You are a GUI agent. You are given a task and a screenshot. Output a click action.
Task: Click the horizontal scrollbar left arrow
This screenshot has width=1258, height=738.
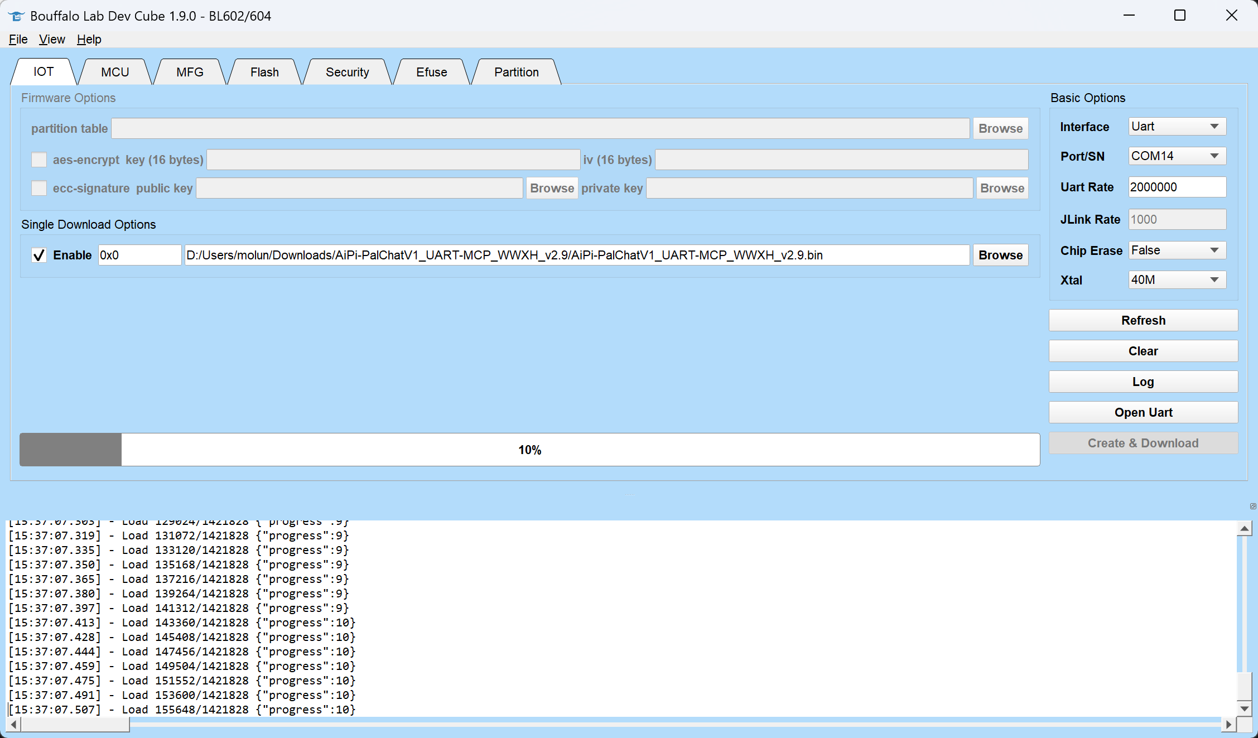tap(13, 724)
